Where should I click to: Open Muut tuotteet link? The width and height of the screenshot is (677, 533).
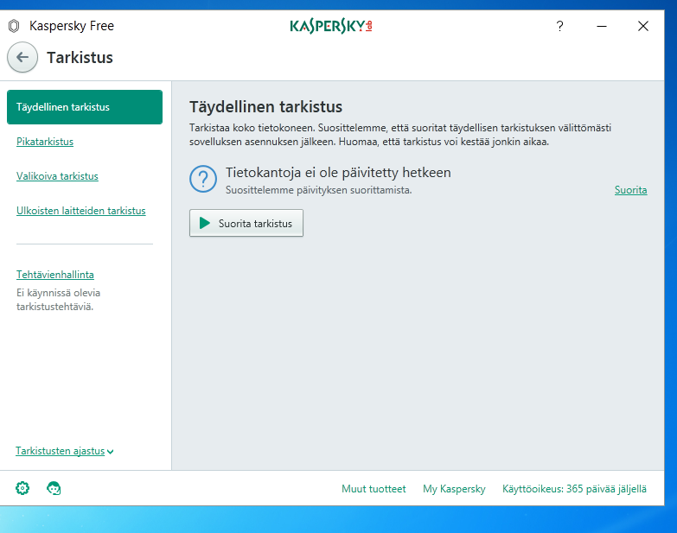point(374,489)
